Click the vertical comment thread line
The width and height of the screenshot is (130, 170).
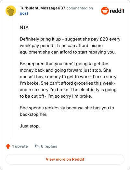click(11, 77)
